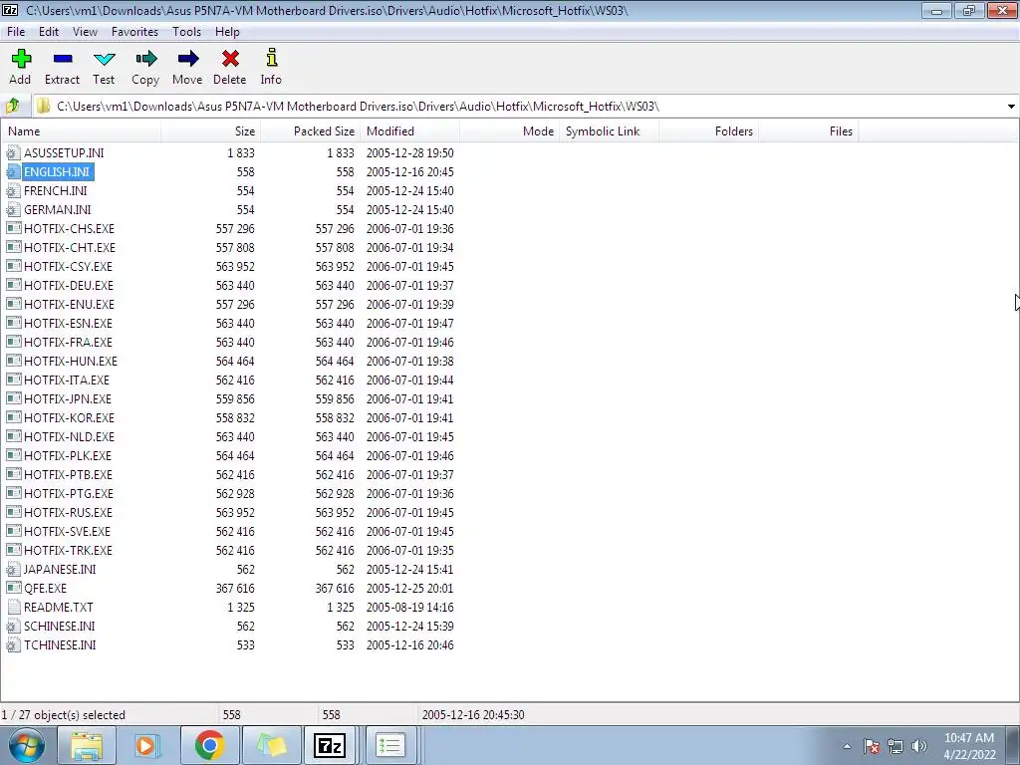Click the network tray icon
1020x765 pixels.
[895, 746]
